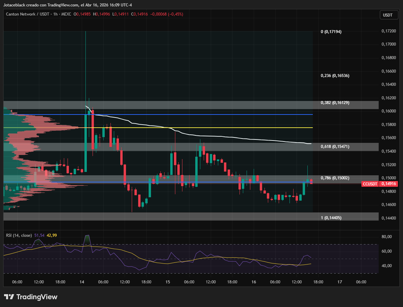The height and width of the screenshot is (307, 403).
Task: Click the 16 date marker on time axis
Action: coord(254,282)
